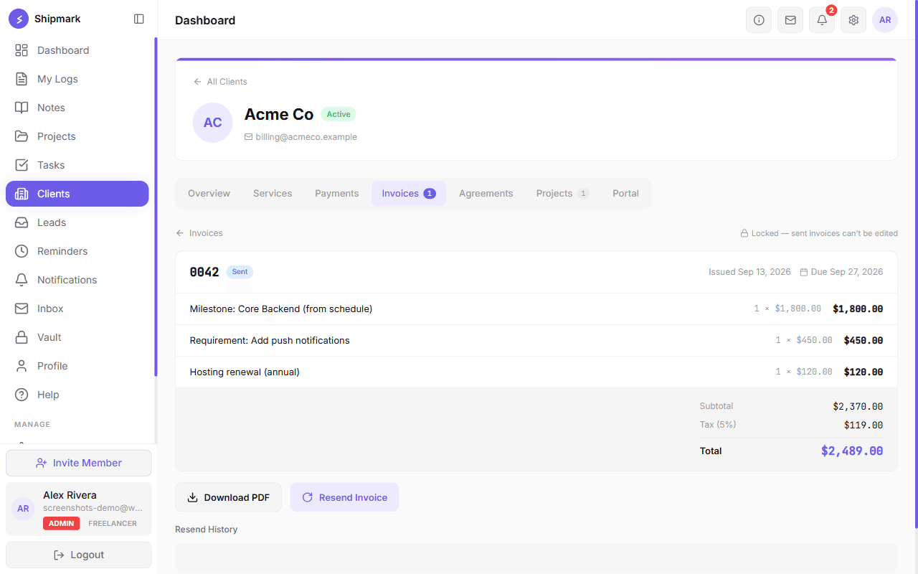
Task: Open the AR avatar in top bar
Action: click(x=885, y=20)
